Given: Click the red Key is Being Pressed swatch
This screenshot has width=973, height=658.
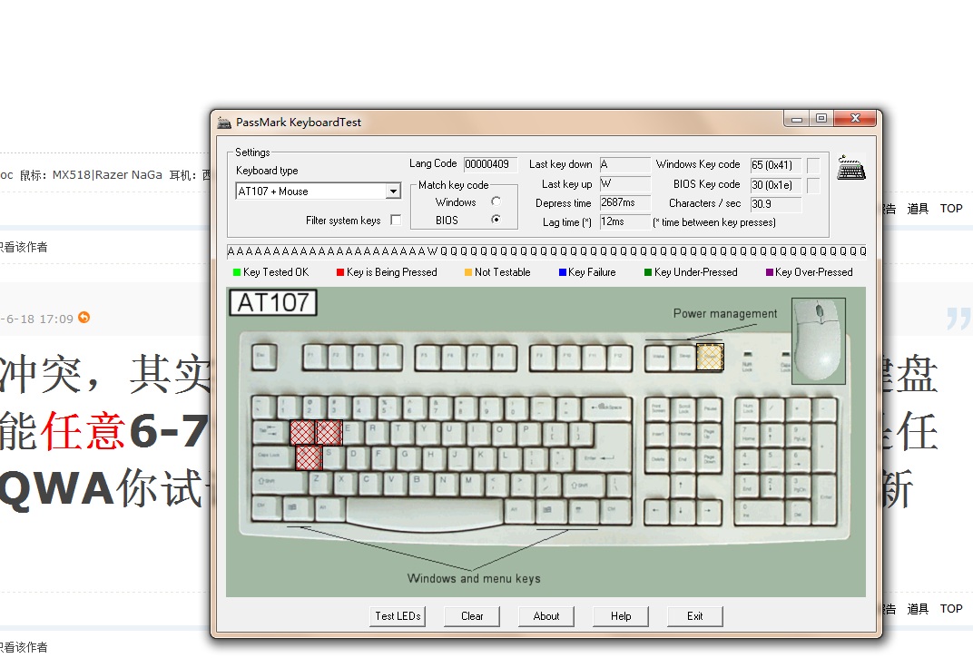Looking at the screenshot, I should [x=340, y=272].
